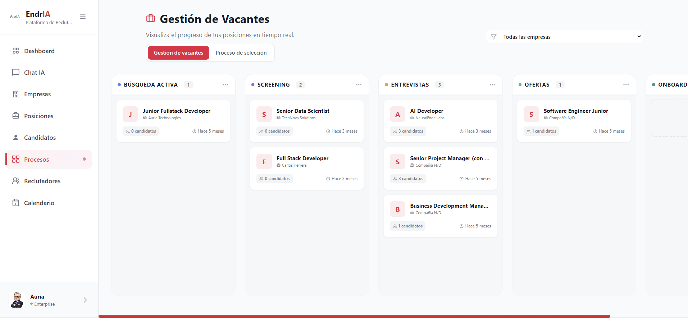Click NeuralEdge Labs company text

(x=430, y=118)
